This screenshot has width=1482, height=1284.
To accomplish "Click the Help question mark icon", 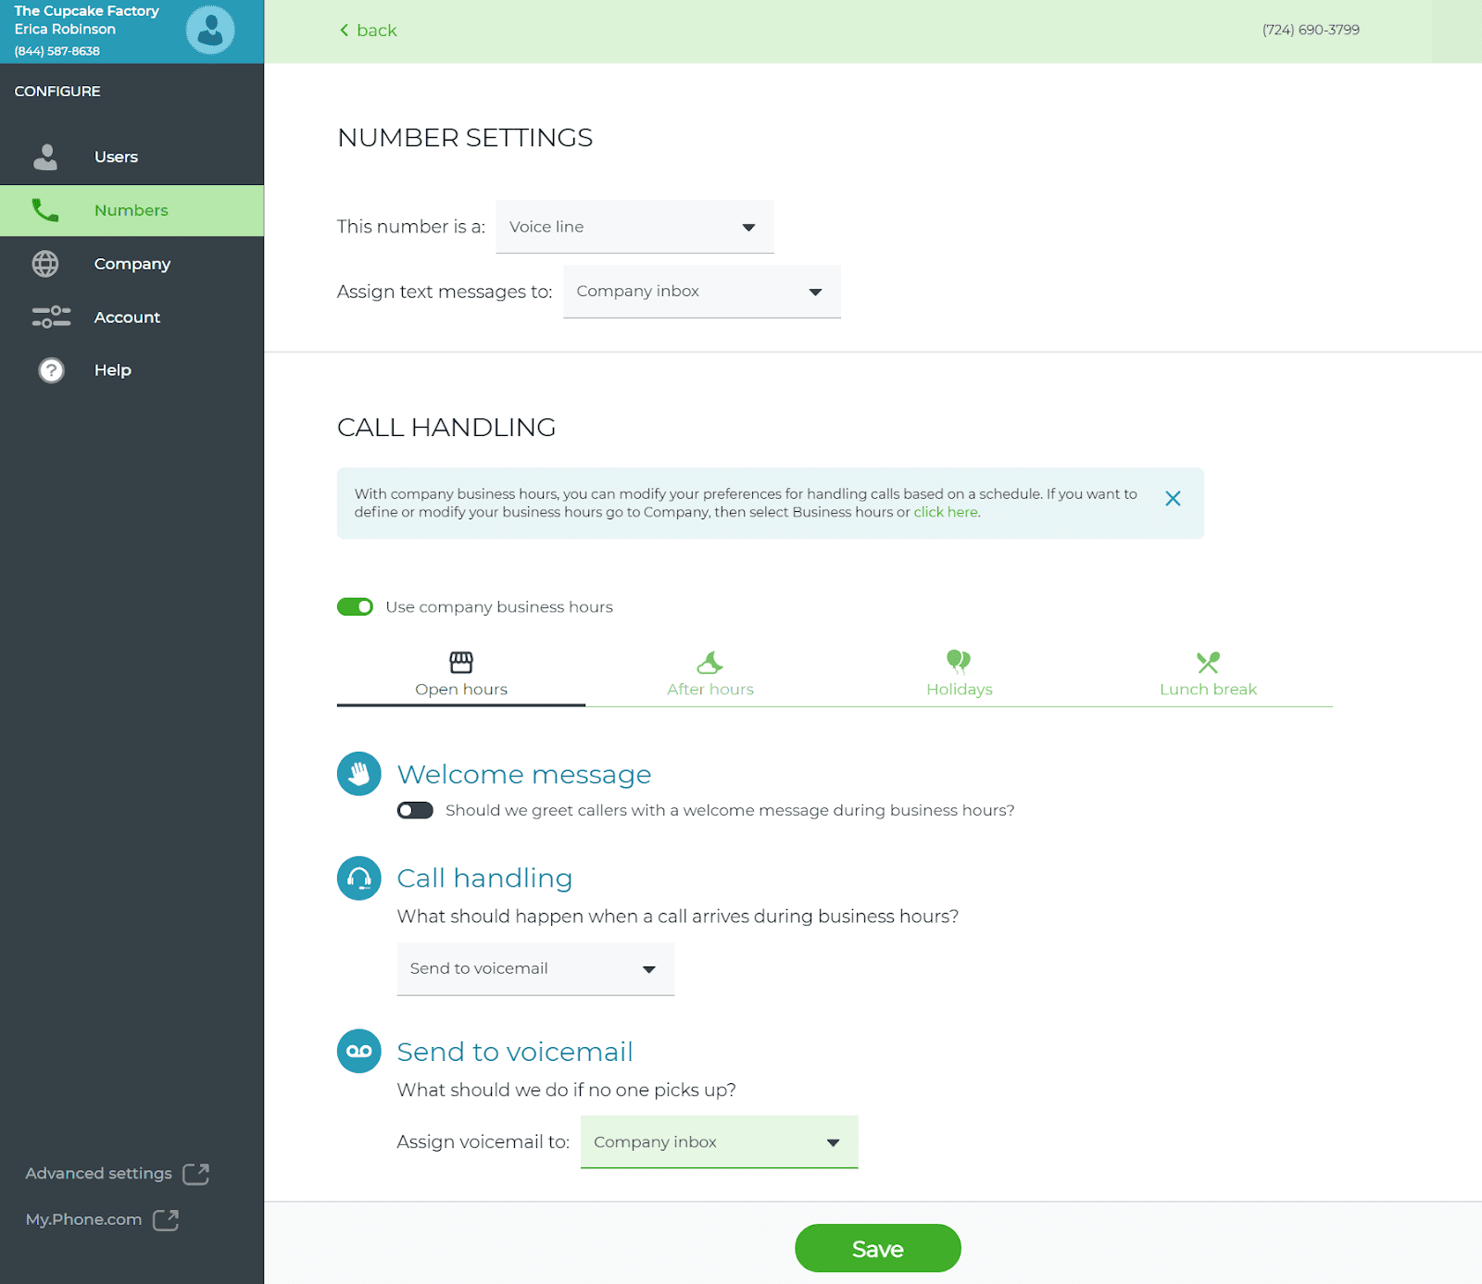I will point(51,370).
